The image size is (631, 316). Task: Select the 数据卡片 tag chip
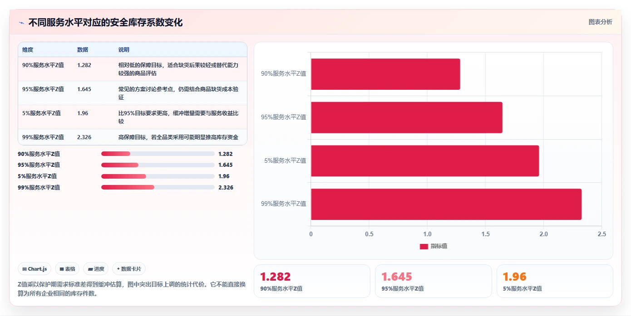(x=129, y=269)
